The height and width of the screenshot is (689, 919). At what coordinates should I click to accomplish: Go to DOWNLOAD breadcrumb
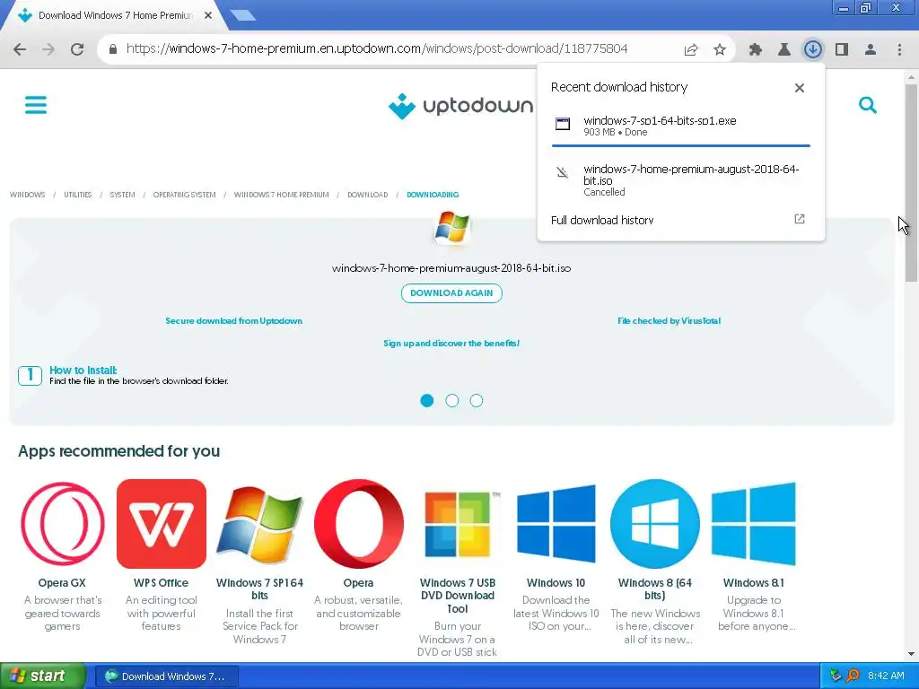(x=367, y=195)
